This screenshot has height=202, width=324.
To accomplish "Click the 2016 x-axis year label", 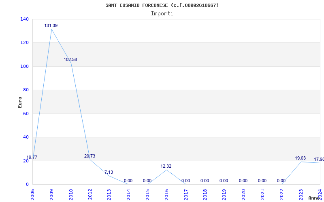I will (167, 195).
